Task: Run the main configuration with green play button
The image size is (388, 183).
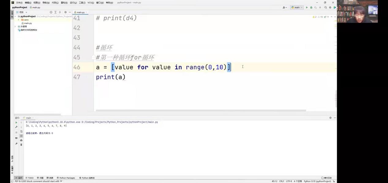Action: coord(307,7)
